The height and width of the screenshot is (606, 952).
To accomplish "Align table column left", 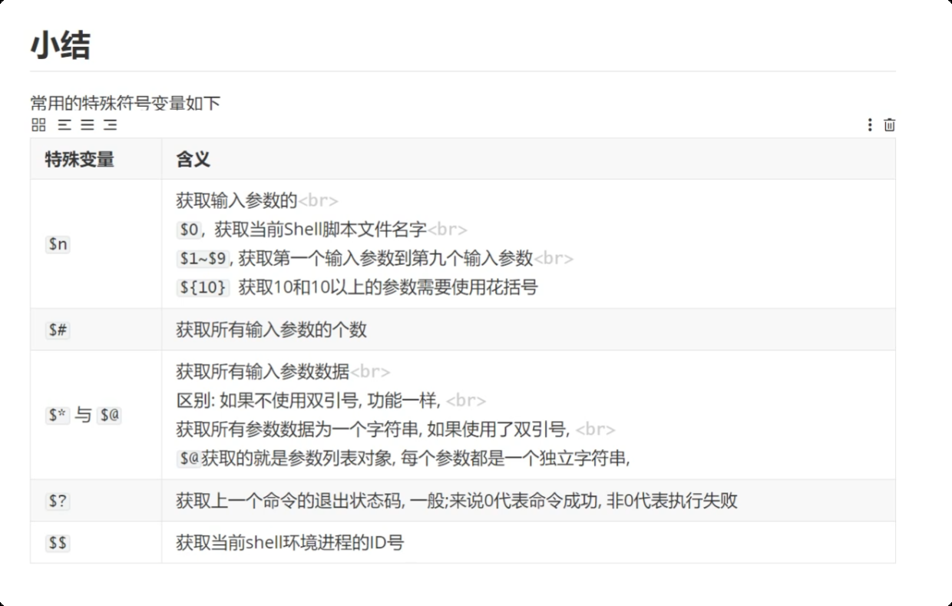I will pyautogui.click(x=64, y=124).
